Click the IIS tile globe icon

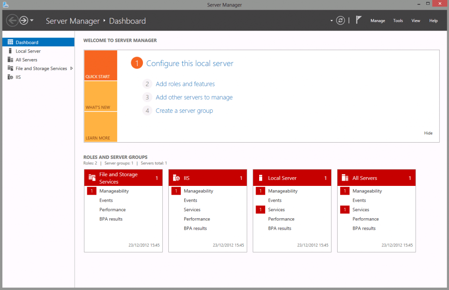click(176, 178)
